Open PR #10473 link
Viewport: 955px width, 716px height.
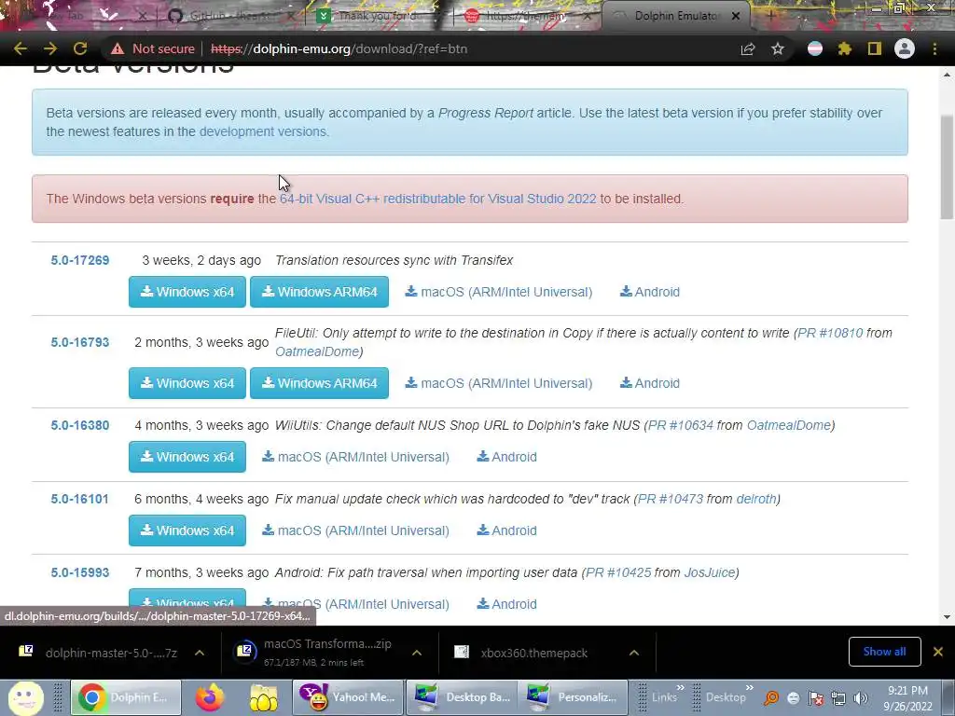tap(670, 499)
